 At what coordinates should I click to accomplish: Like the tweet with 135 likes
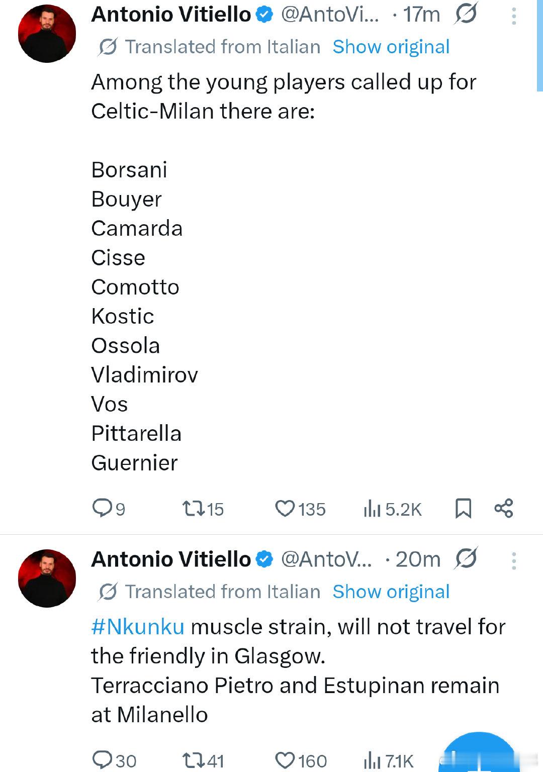coord(300,509)
